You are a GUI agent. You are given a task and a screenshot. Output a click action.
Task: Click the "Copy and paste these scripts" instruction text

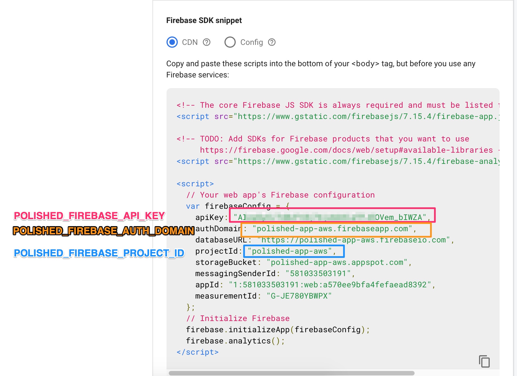click(321, 69)
